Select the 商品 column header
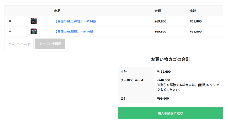Image resolution: width=228 pixels, height=124 pixels. click(57, 11)
